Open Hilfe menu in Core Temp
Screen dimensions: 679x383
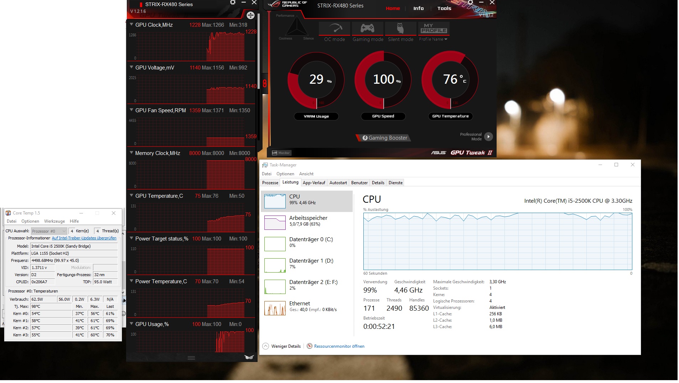(74, 221)
